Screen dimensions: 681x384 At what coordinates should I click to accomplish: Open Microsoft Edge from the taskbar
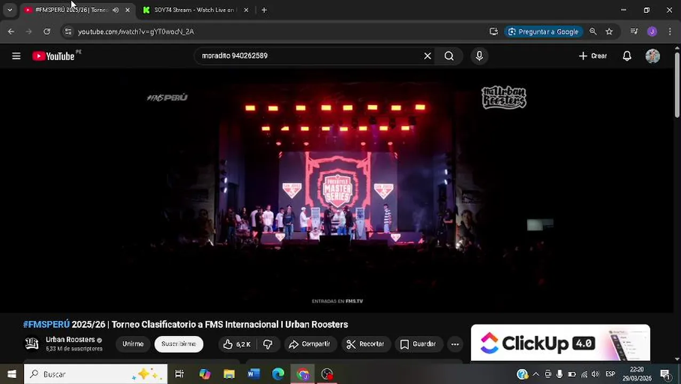point(278,374)
